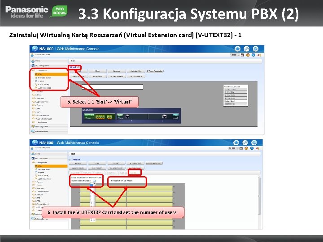Click blue info icon in lower console toolbar
This screenshot has height=242, width=323.
click(252, 148)
